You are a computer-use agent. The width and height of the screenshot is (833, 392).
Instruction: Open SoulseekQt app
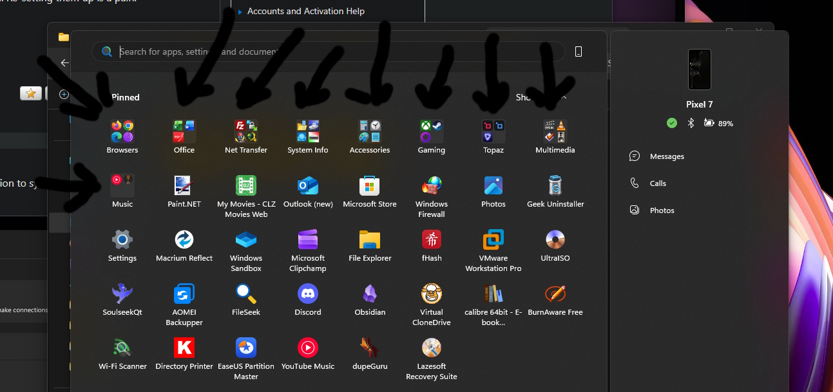pos(122,294)
